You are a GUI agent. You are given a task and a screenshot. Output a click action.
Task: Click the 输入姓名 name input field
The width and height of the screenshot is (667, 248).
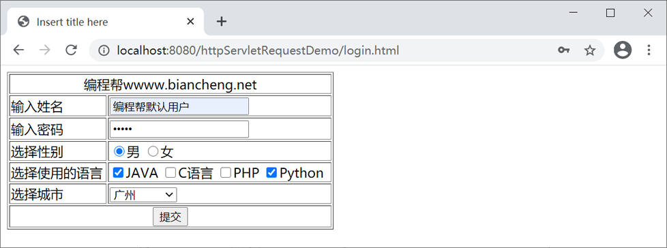click(x=179, y=106)
